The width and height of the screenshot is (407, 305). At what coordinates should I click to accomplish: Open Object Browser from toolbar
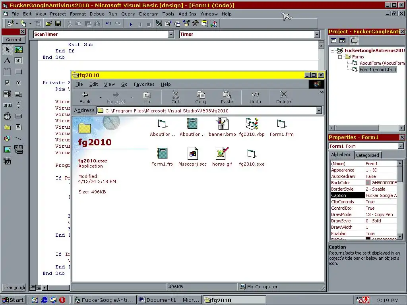186,23
